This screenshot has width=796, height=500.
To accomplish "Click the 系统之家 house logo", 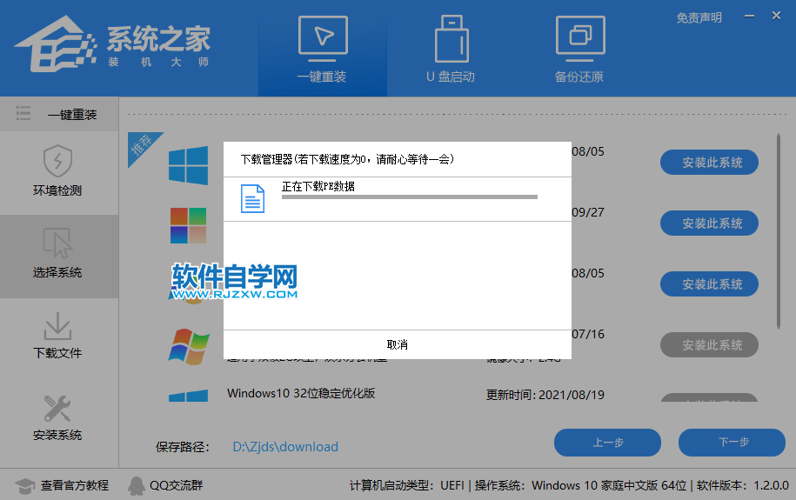I will tap(55, 43).
